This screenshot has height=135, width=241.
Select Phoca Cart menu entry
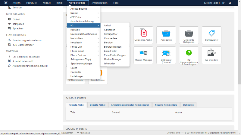click(x=84, y=47)
